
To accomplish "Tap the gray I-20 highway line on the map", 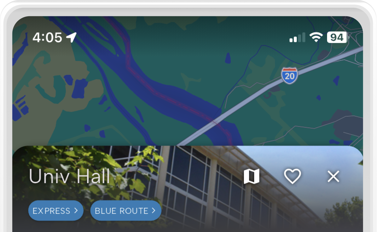I will (253, 95).
